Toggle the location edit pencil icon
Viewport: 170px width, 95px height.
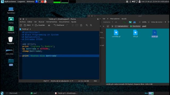(x=108, y=26)
